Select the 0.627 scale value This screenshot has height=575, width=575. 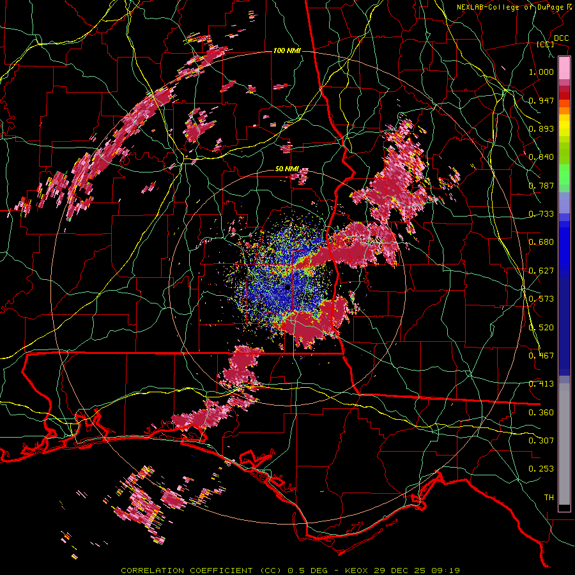click(x=541, y=271)
